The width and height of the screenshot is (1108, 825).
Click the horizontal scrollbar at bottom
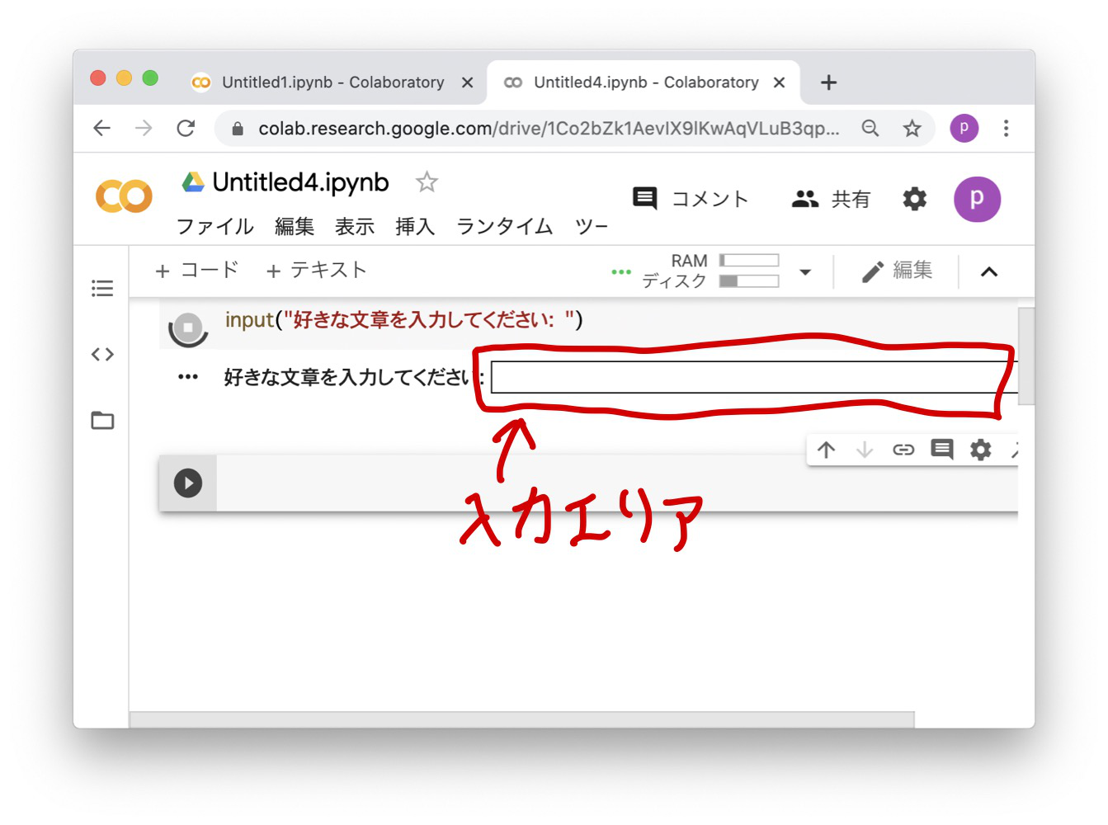pyautogui.click(x=521, y=719)
